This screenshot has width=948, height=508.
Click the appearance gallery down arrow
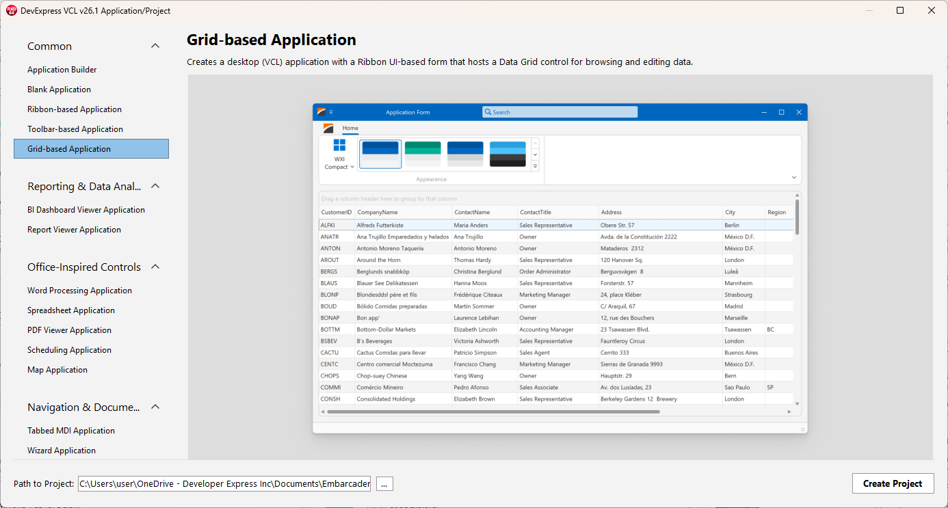tap(535, 155)
